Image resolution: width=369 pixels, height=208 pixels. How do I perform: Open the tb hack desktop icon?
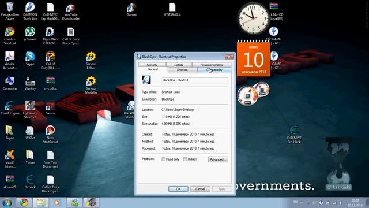coord(30,182)
